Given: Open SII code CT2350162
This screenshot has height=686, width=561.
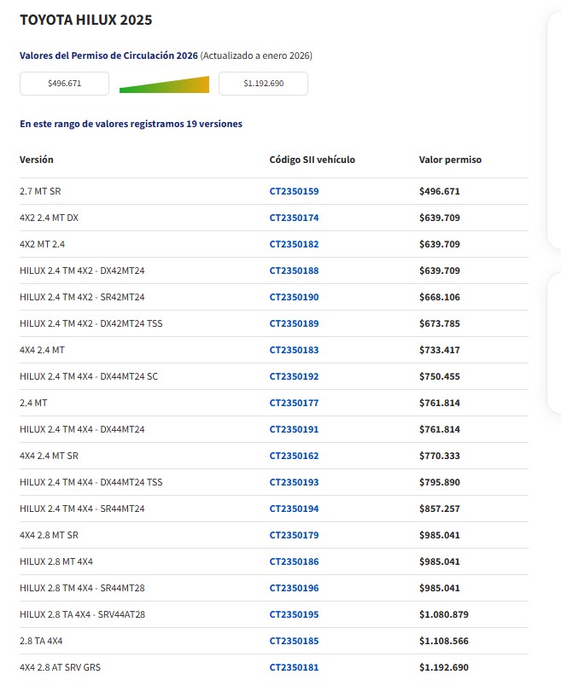Looking at the screenshot, I should click(294, 456).
